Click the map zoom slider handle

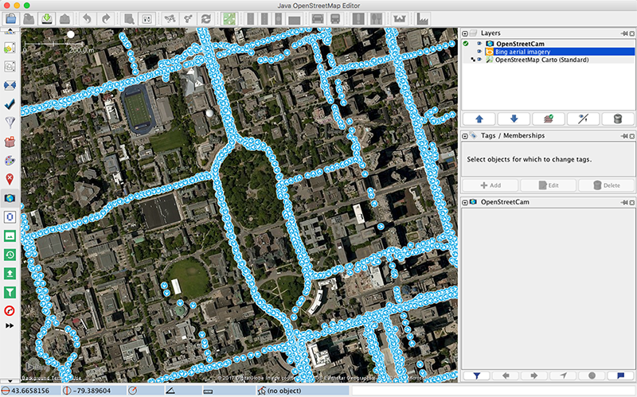pos(72,34)
